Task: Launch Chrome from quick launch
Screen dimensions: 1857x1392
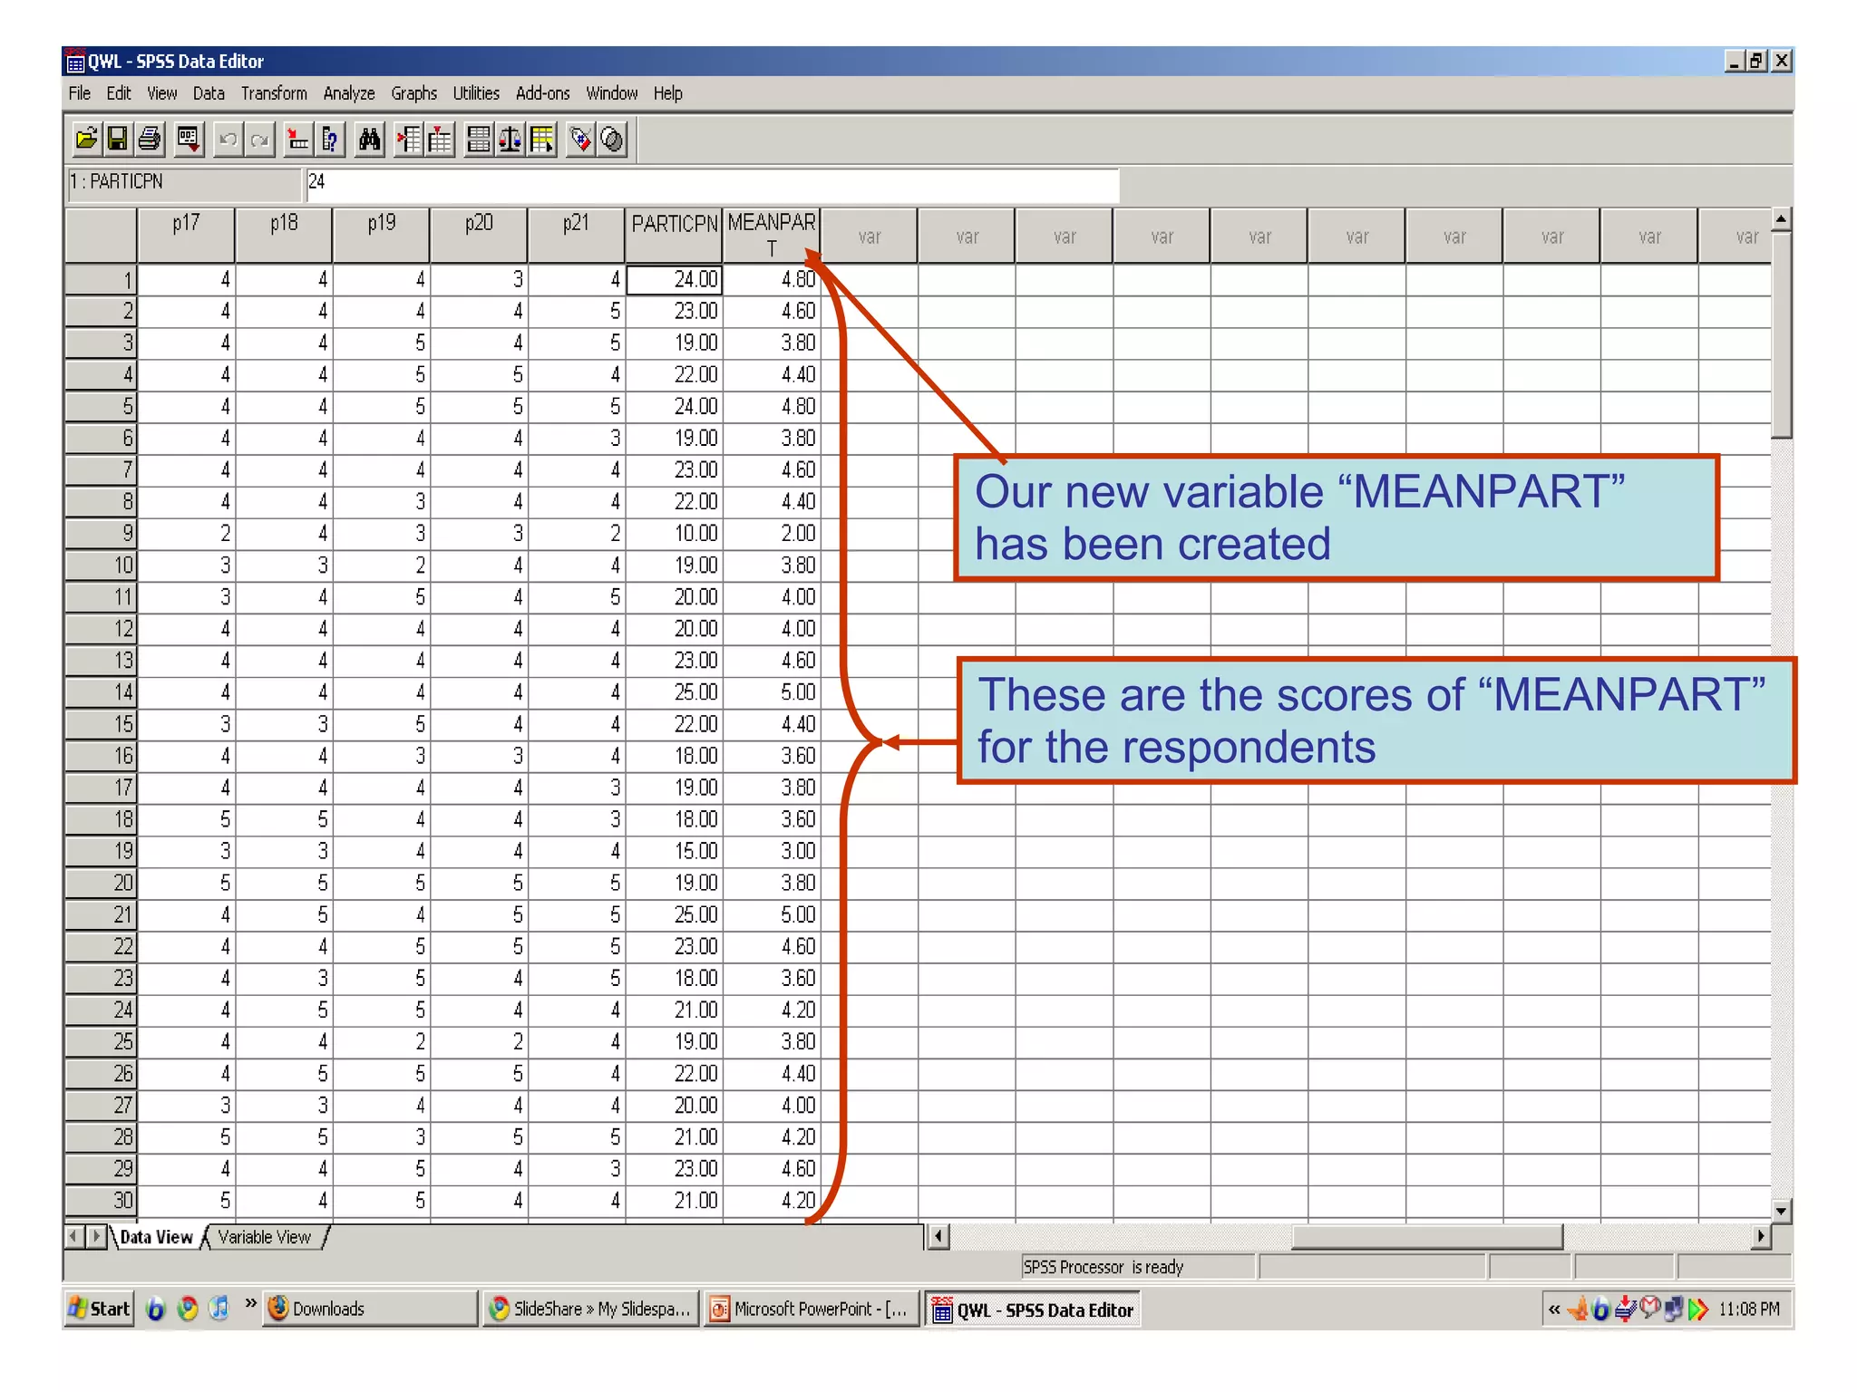Action: point(188,1309)
